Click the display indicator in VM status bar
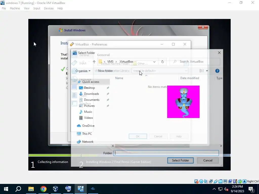Screen dimensions: 259x194 (x=225, y=181)
